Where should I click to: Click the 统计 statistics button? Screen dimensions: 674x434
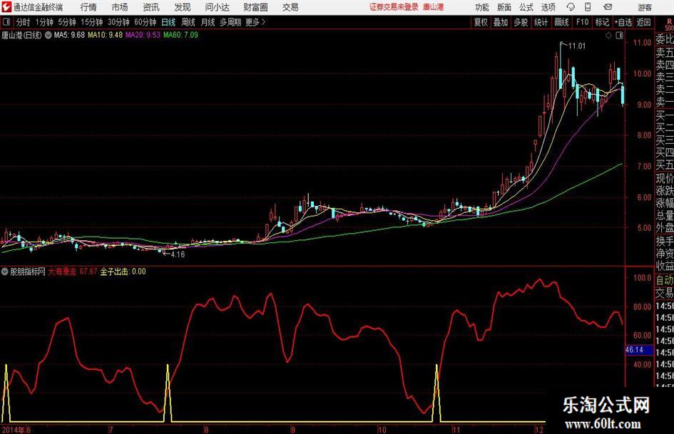click(x=541, y=22)
